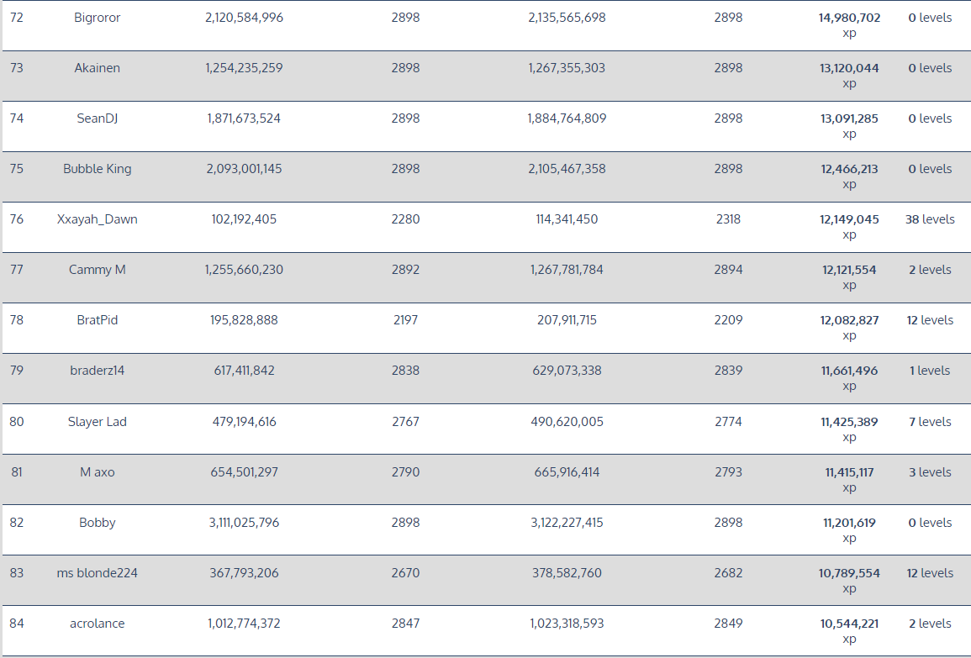The height and width of the screenshot is (658, 971).
Task: Select rank number 84 cell
Action: coord(17,624)
